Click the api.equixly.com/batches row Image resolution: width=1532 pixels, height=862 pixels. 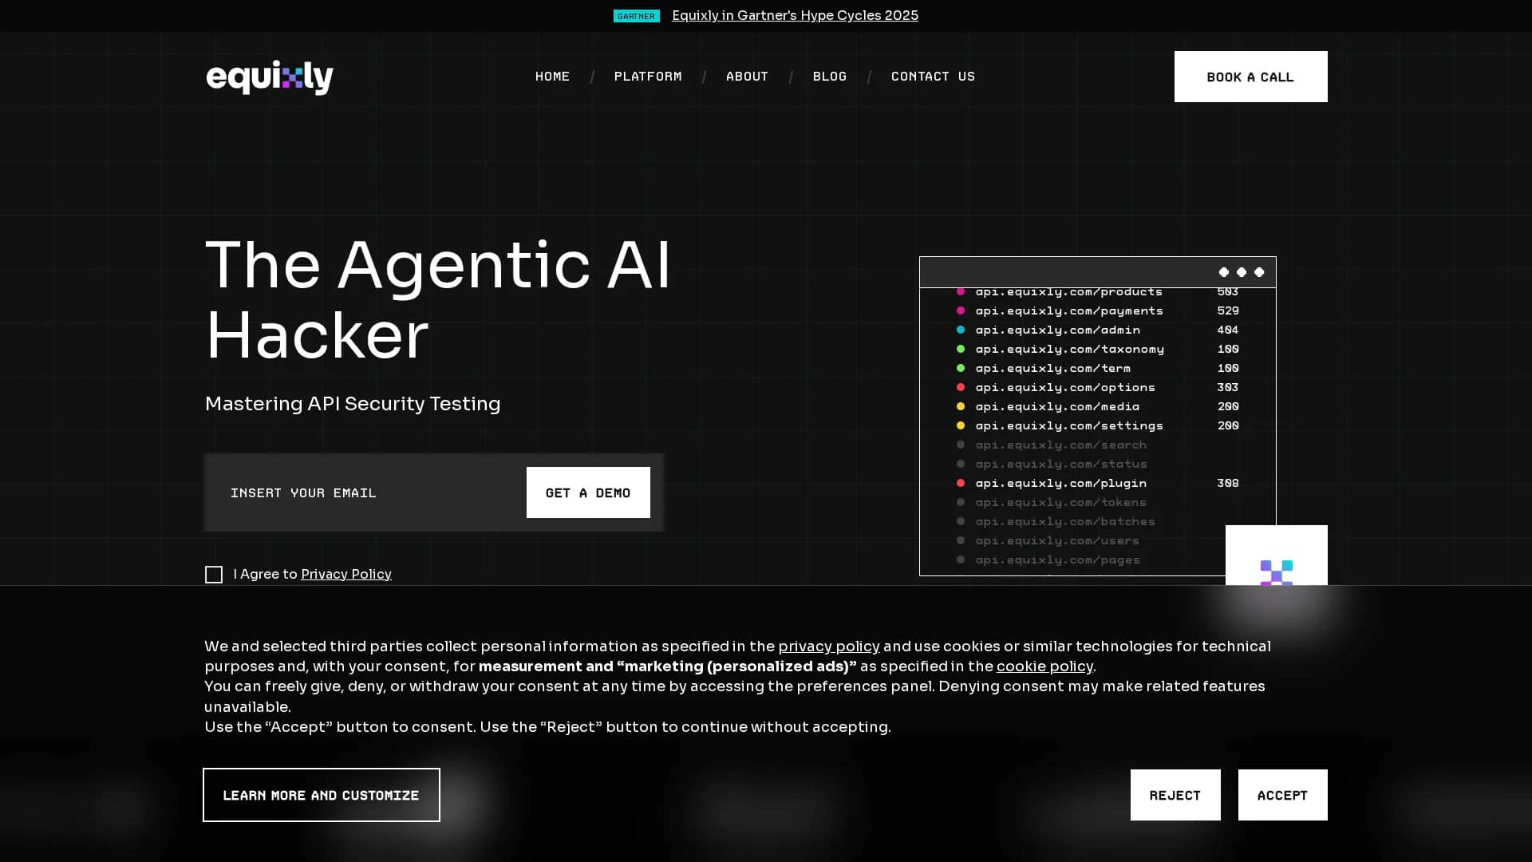pos(1098,521)
